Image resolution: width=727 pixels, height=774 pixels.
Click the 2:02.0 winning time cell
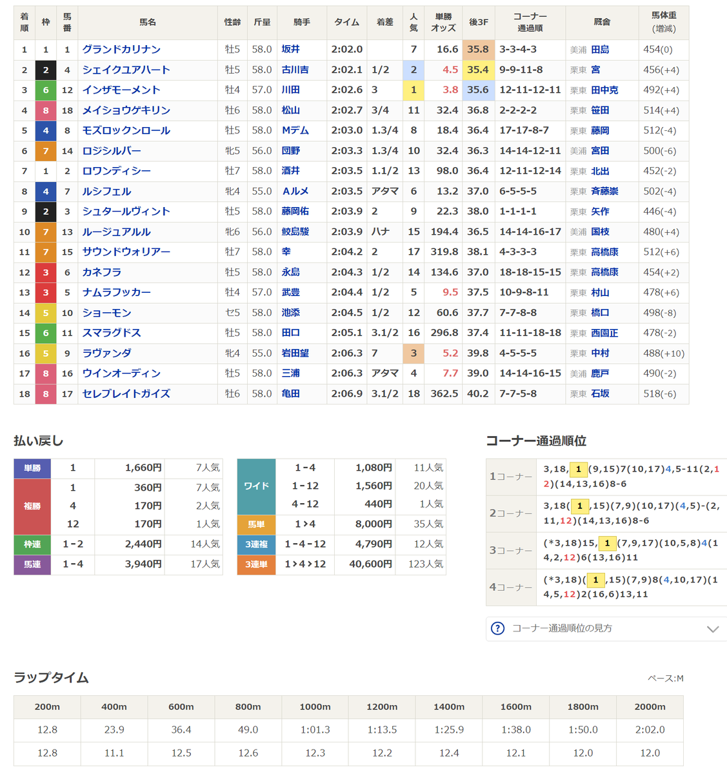click(347, 50)
